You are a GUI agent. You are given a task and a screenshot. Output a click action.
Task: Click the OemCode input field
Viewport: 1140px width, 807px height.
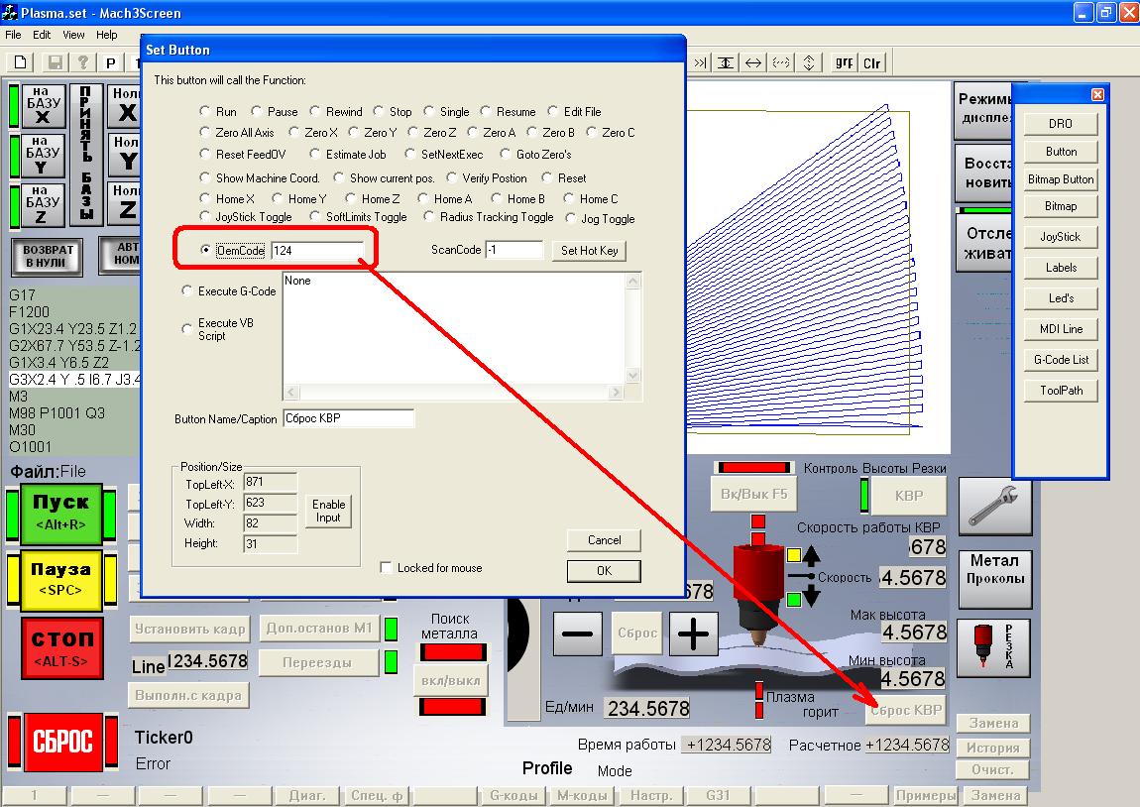click(x=317, y=251)
